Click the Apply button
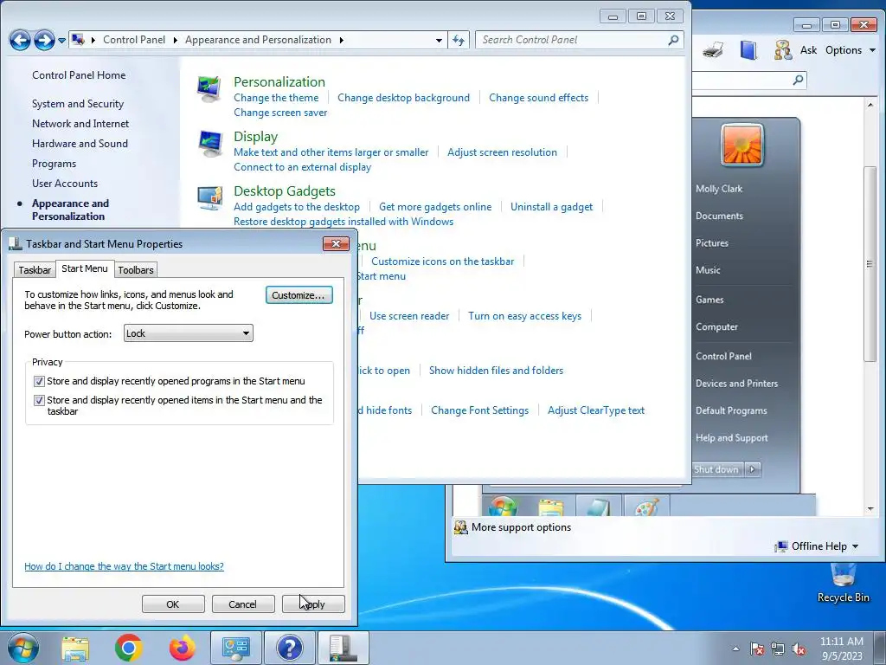This screenshot has width=886, height=665. click(x=313, y=604)
